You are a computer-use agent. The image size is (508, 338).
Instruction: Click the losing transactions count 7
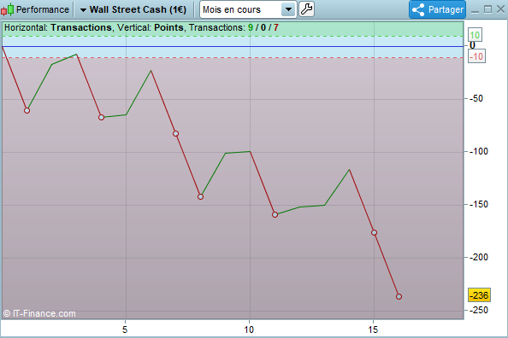(275, 27)
